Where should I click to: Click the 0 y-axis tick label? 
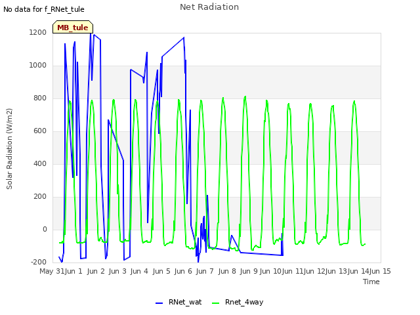(45, 229)
